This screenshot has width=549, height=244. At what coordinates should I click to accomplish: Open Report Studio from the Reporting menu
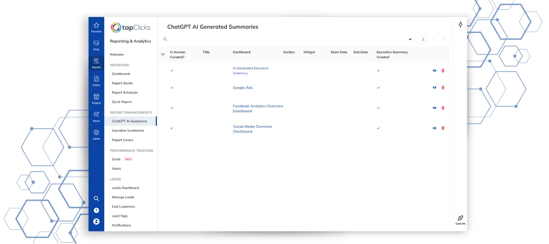tap(122, 83)
